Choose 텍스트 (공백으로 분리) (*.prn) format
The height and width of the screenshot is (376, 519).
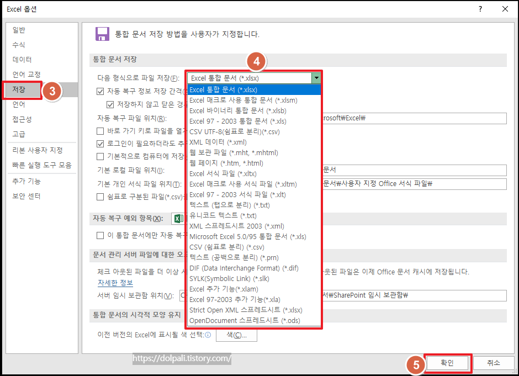[254, 258]
